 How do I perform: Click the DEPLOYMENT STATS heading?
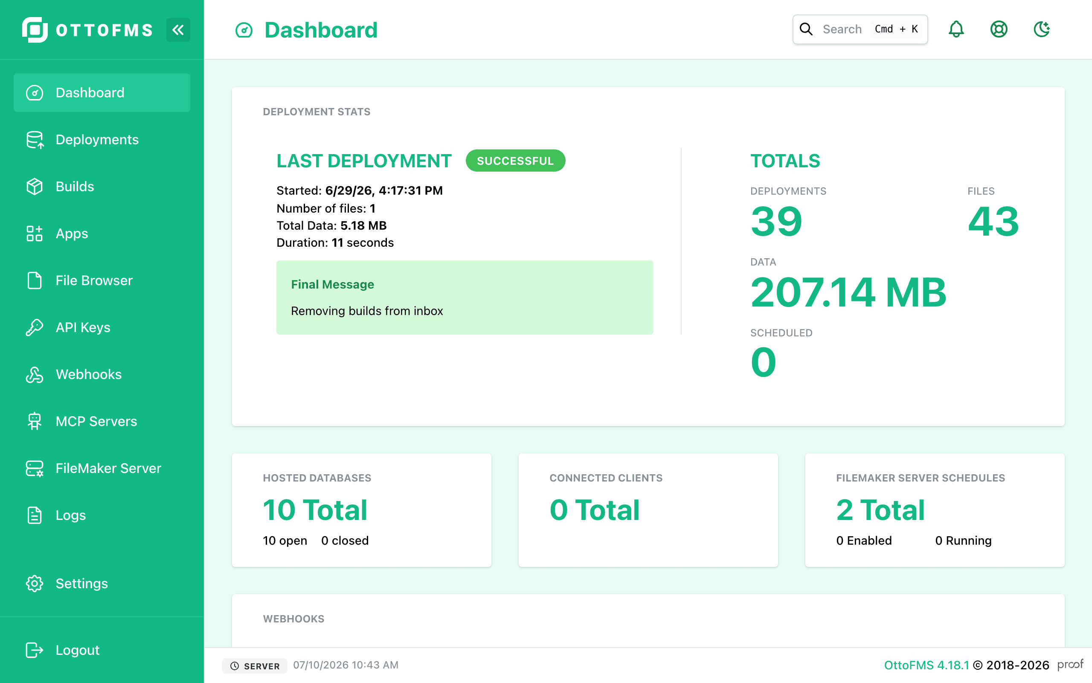[317, 111]
